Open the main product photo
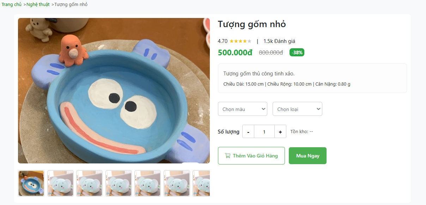Screen dimensions: 426x205 point(113,91)
